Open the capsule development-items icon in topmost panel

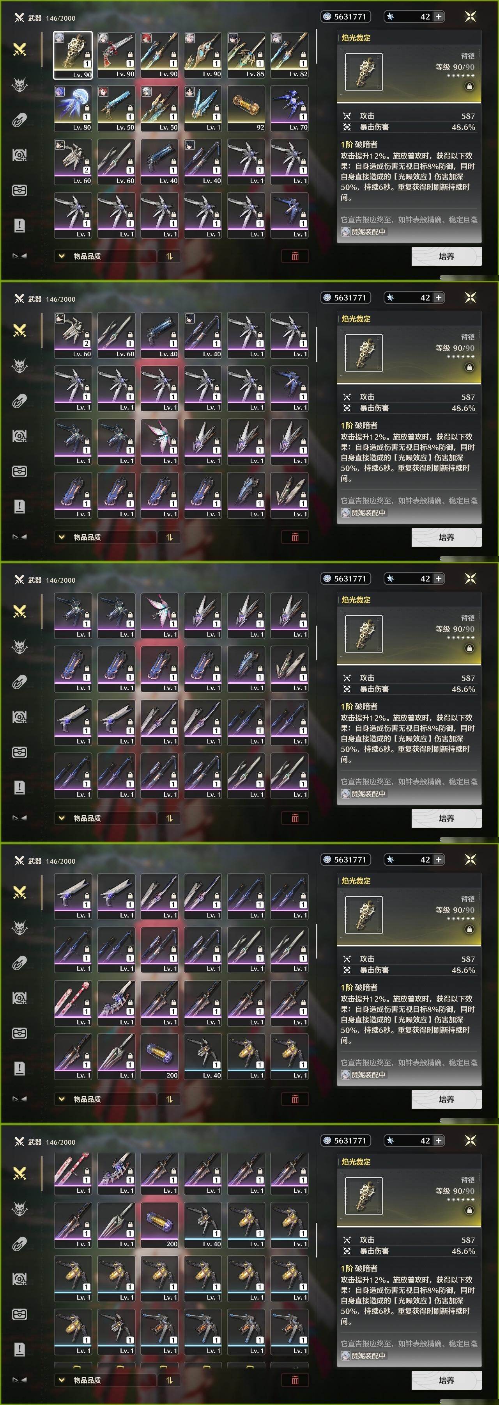(x=19, y=120)
